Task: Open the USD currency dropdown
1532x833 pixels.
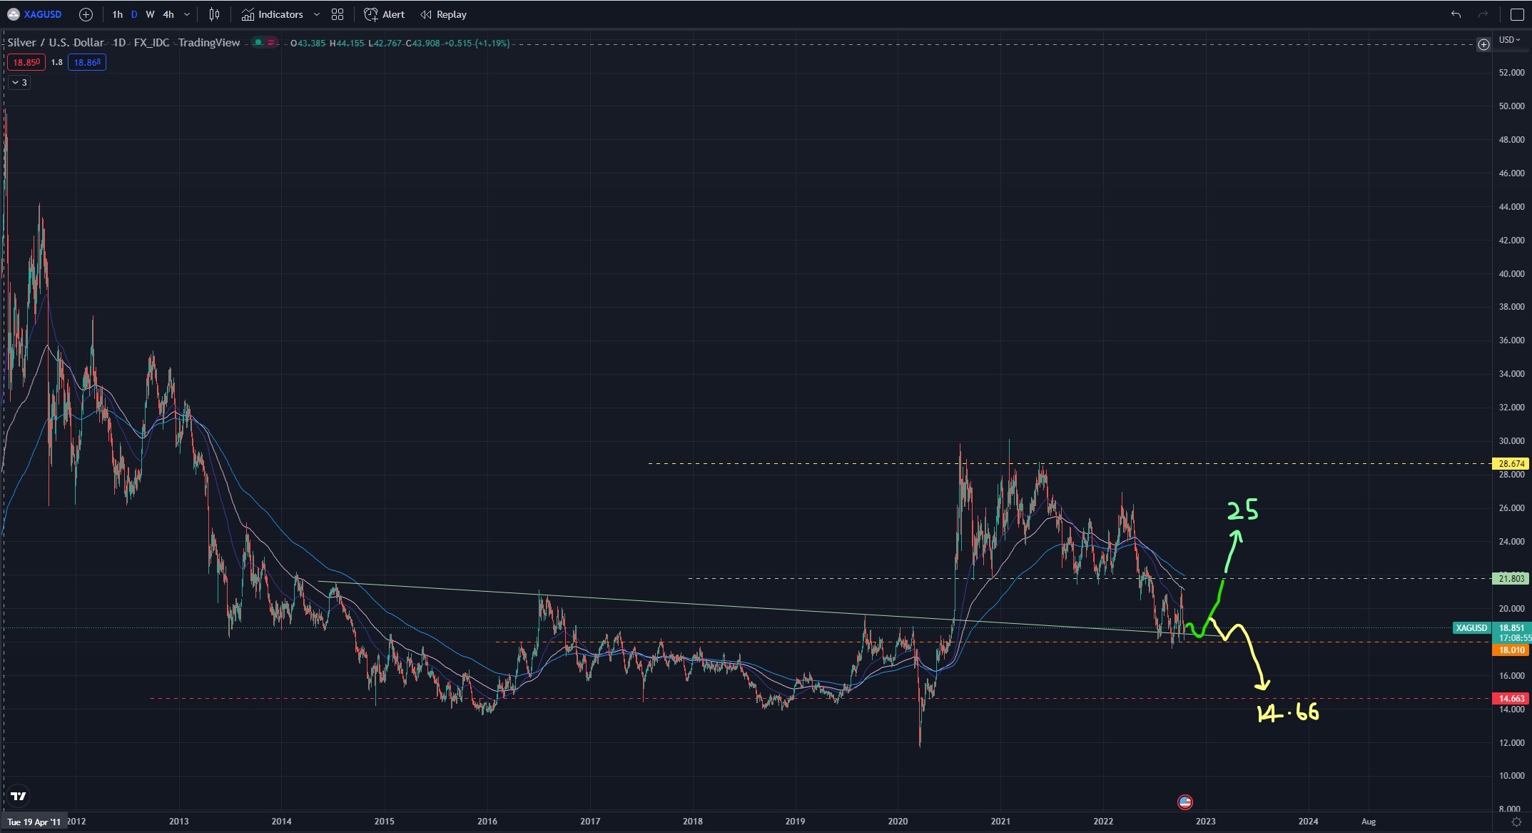Action: [1509, 40]
